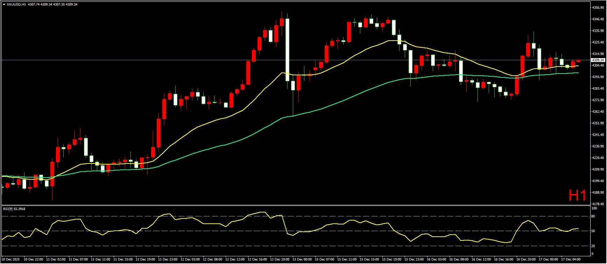This screenshot has width=607, height=264.
Task: Click the XAUUSD,H1 chart title text
Action: [16, 5]
